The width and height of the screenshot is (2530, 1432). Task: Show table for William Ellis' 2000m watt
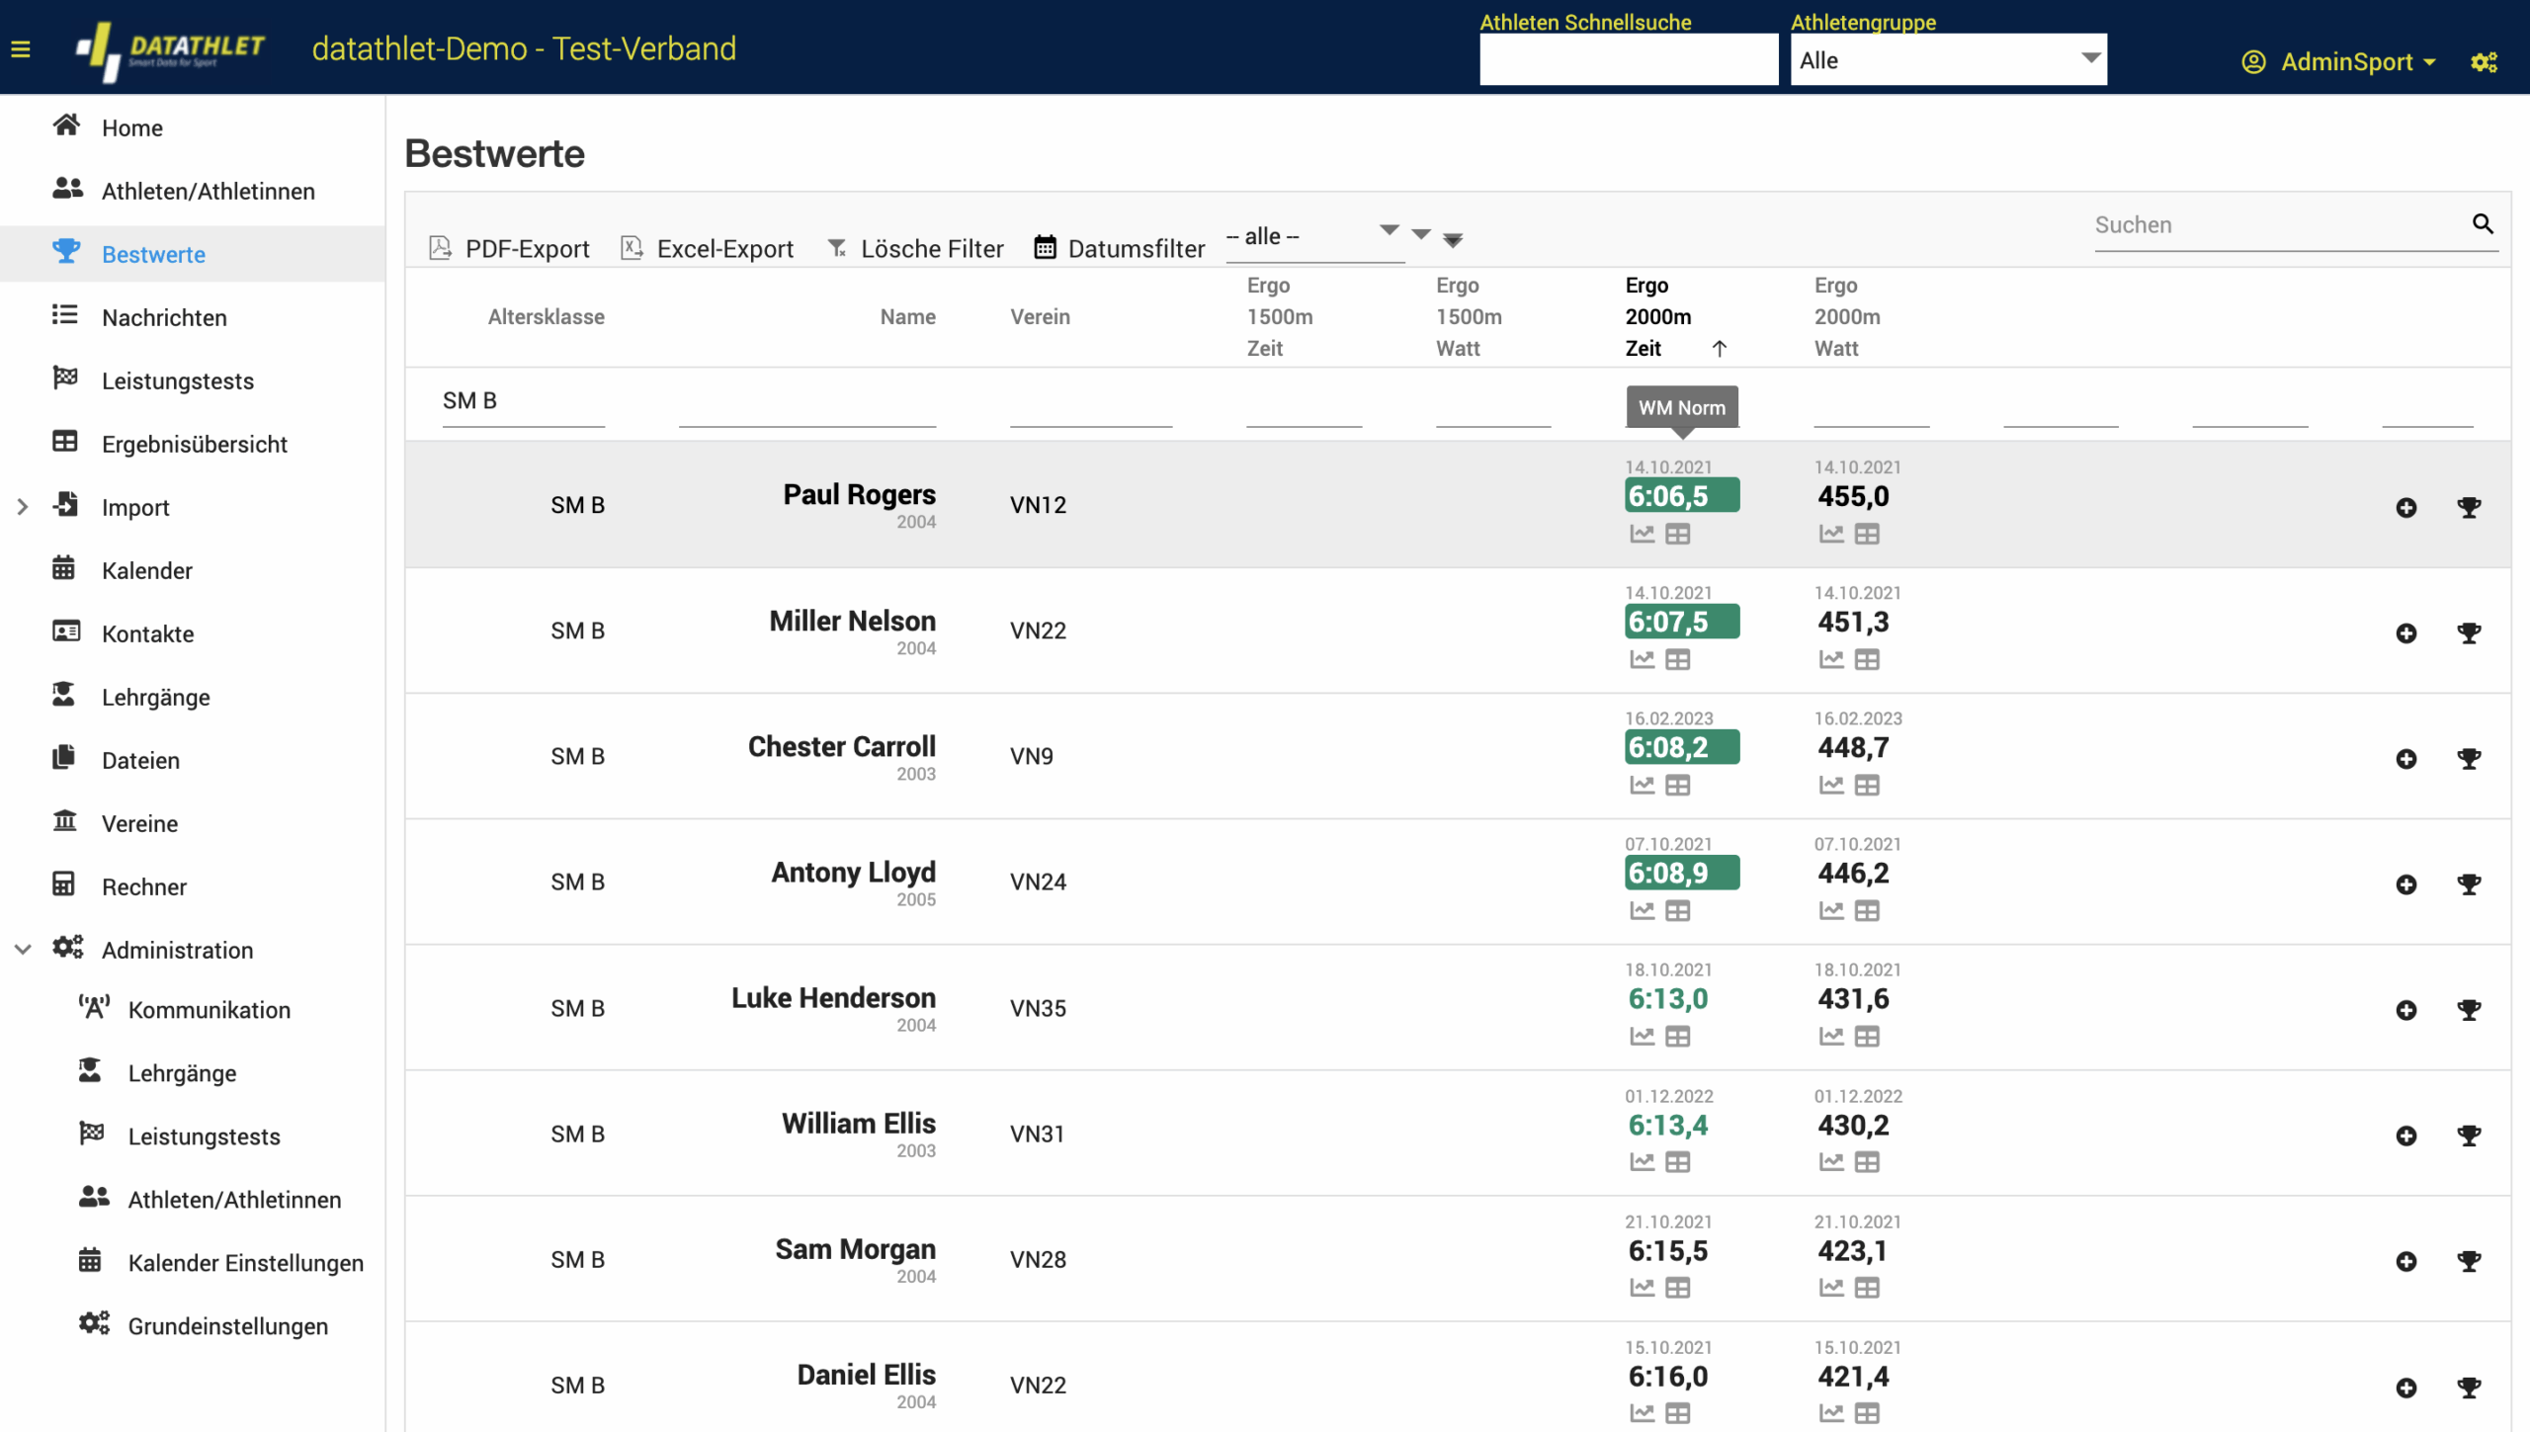point(1867,1161)
